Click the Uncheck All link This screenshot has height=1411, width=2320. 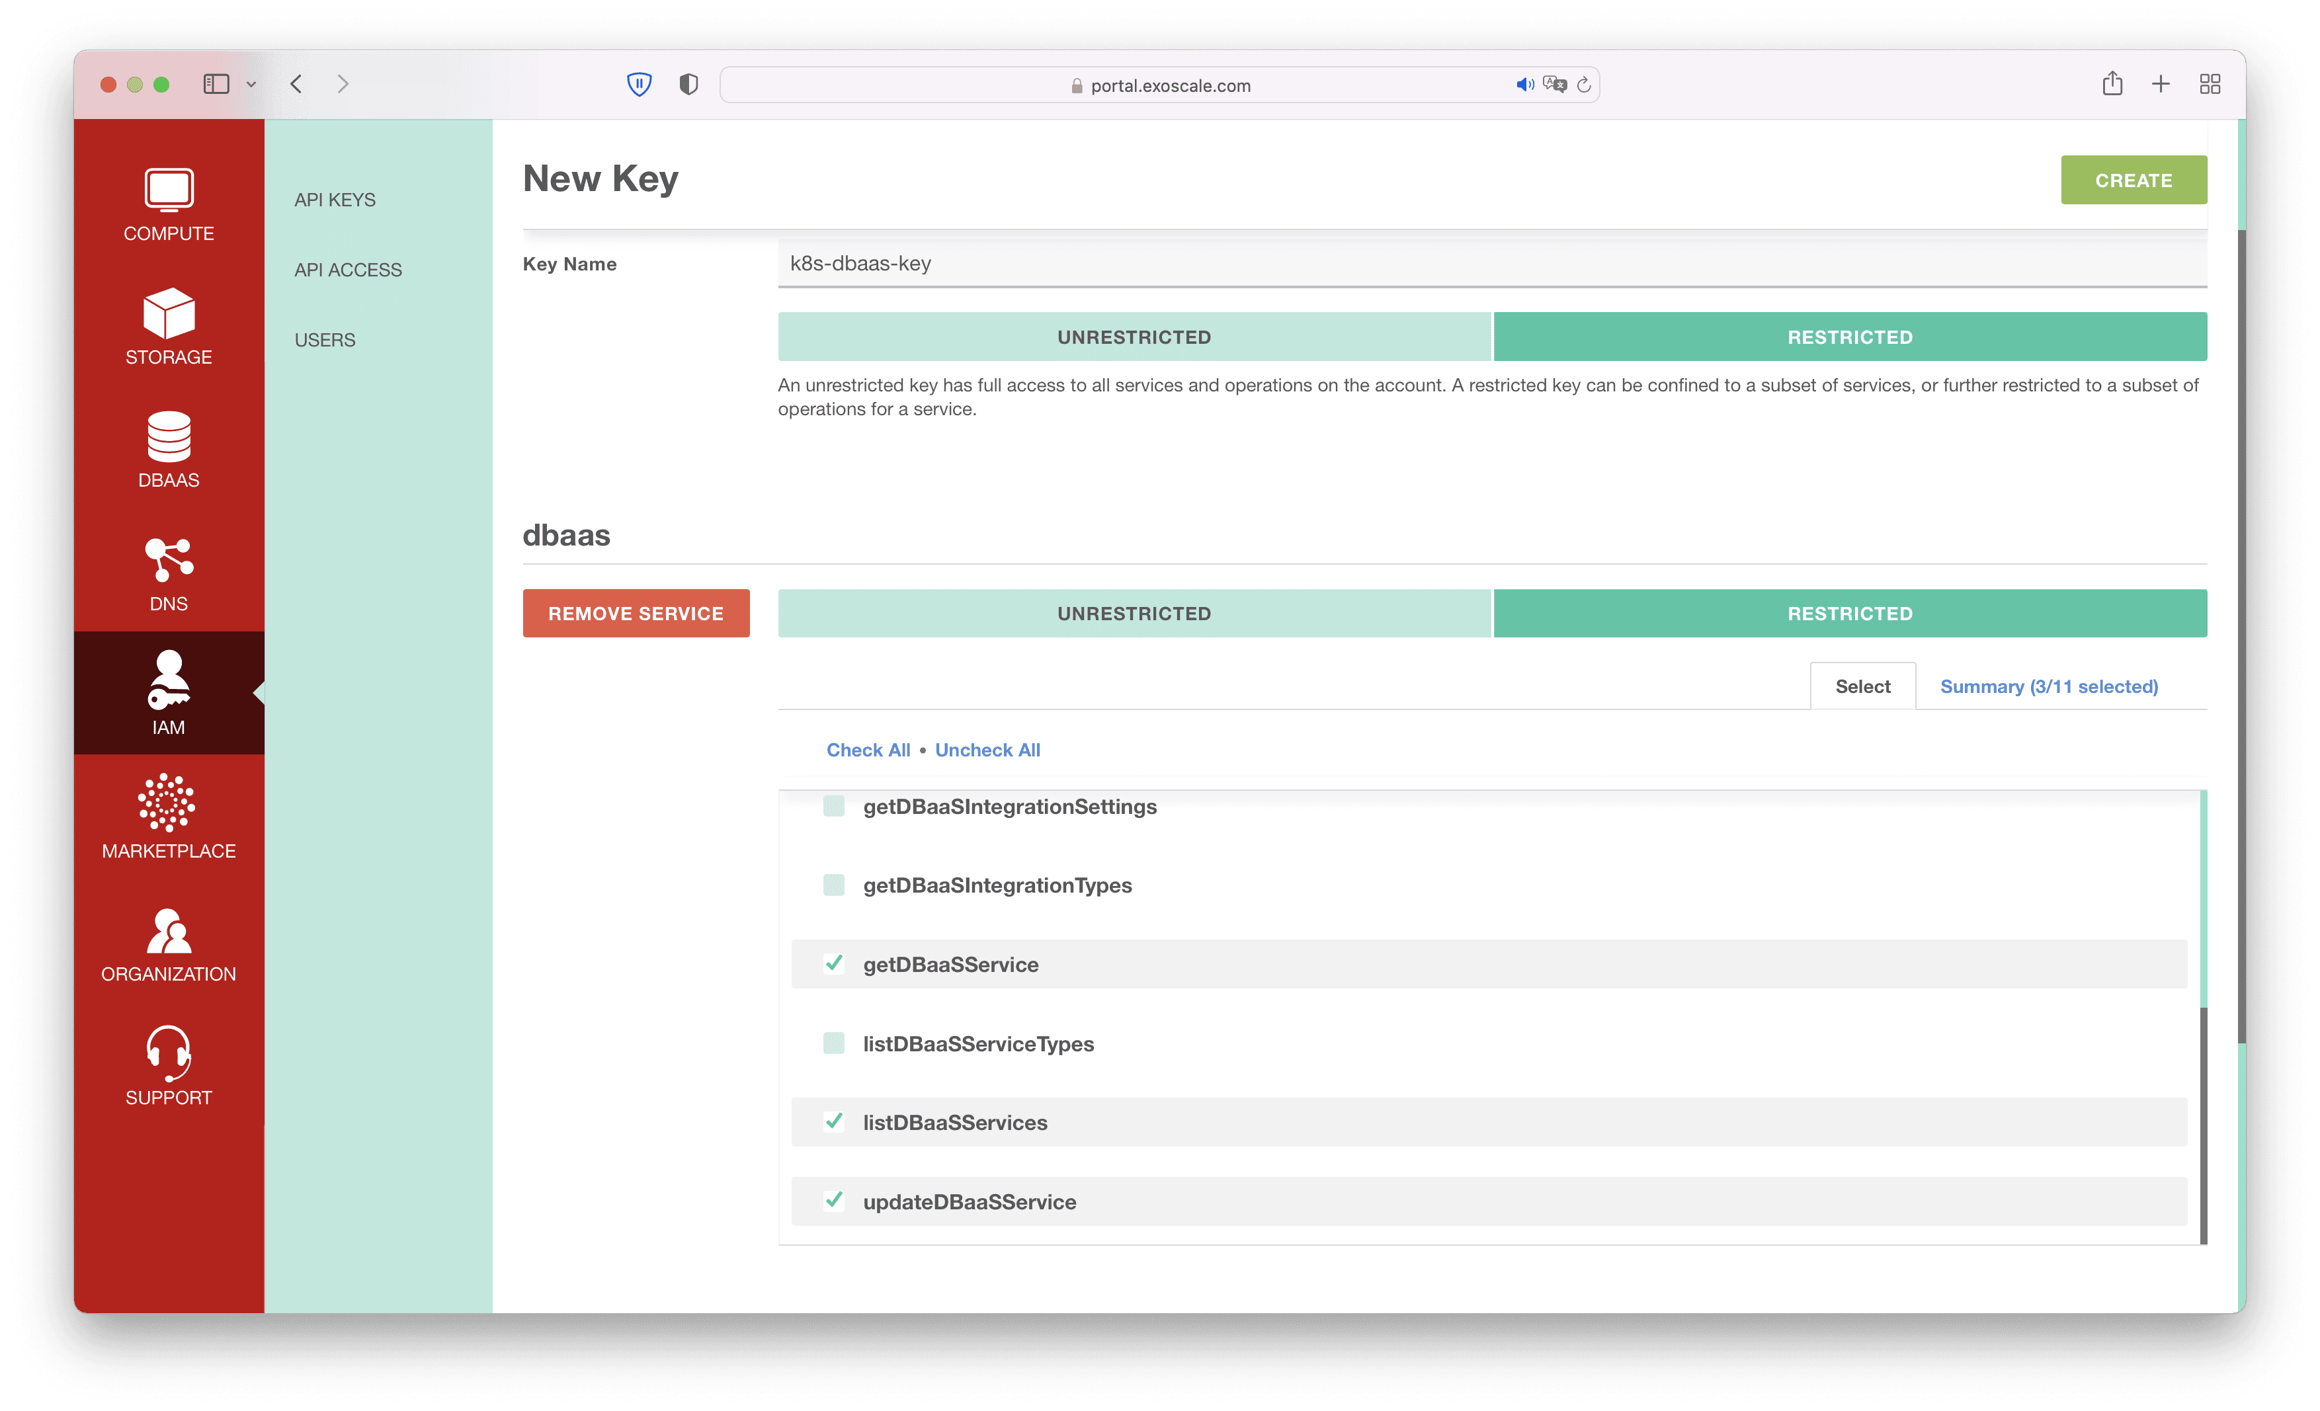pos(987,750)
